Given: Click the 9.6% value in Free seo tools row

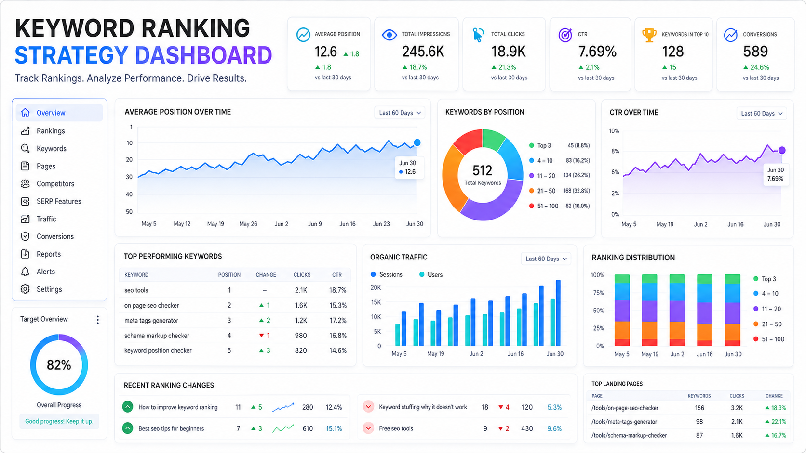Looking at the screenshot, I should coord(554,428).
